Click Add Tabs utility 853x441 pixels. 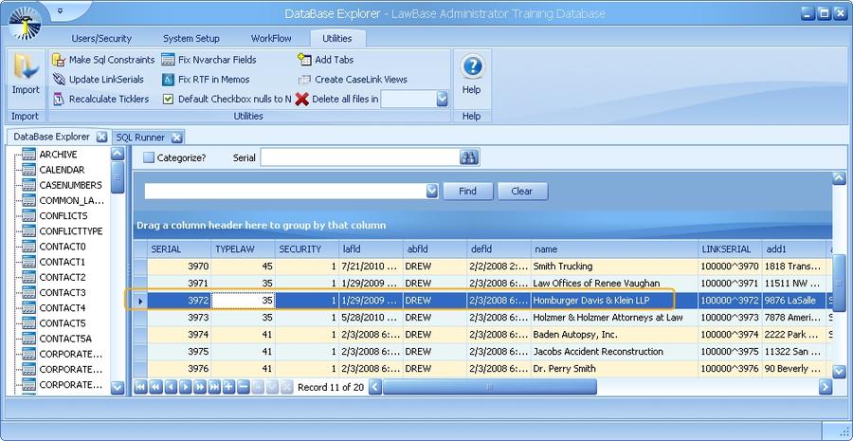point(325,60)
